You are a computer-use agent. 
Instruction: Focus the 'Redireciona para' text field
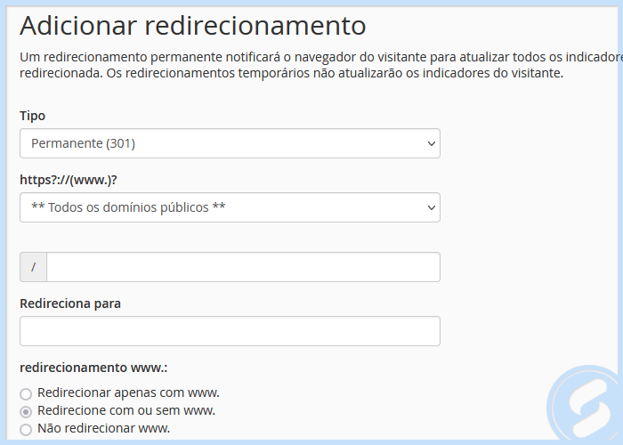coord(230,331)
